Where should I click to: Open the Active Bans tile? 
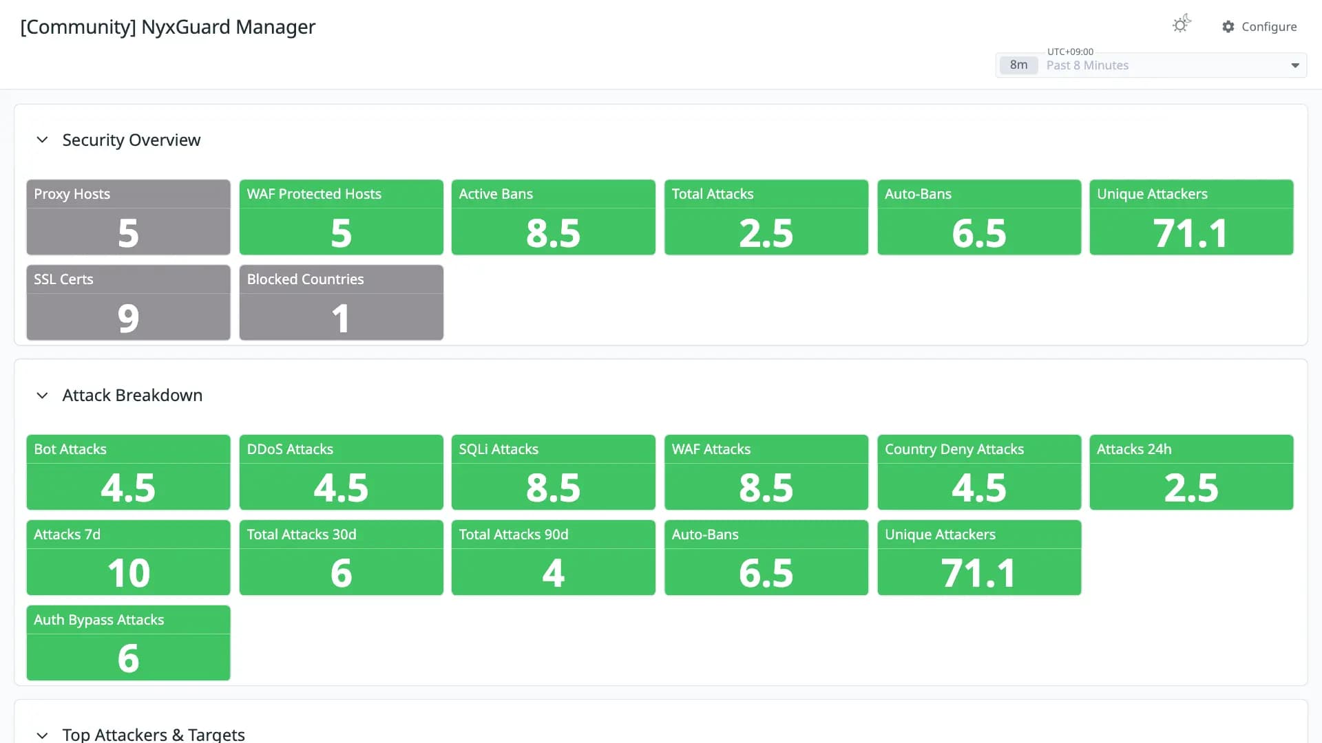pyautogui.click(x=553, y=217)
